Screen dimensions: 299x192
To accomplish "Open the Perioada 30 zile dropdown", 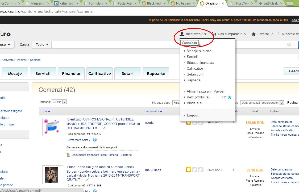I will [59, 102].
